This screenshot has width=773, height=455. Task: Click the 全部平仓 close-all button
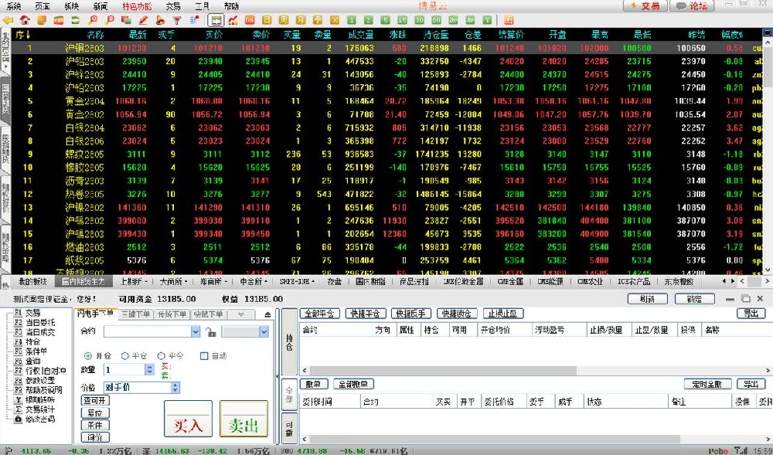click(x=320, y=314)
